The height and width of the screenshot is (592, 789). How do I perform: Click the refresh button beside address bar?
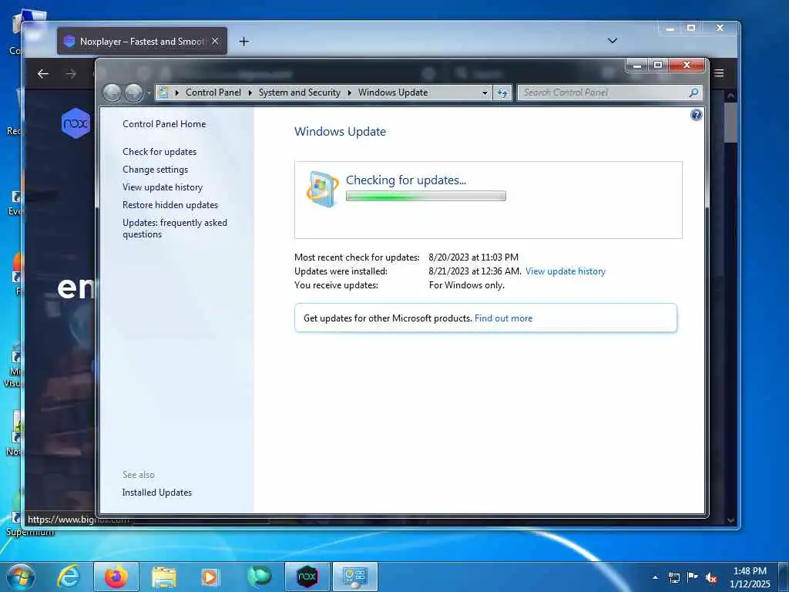click(502, 92)
